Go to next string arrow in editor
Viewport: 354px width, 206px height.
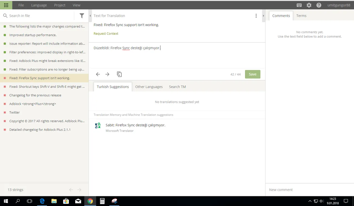[x=107, y=74]
